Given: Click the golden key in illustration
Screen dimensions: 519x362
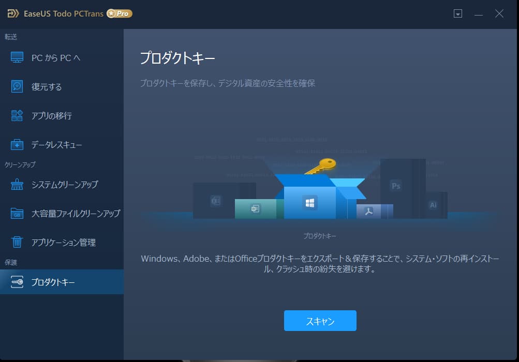Looking at the screenshot, I should coord(321,166).
